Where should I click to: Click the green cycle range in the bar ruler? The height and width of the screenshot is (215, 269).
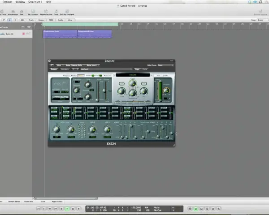point(81,24)
